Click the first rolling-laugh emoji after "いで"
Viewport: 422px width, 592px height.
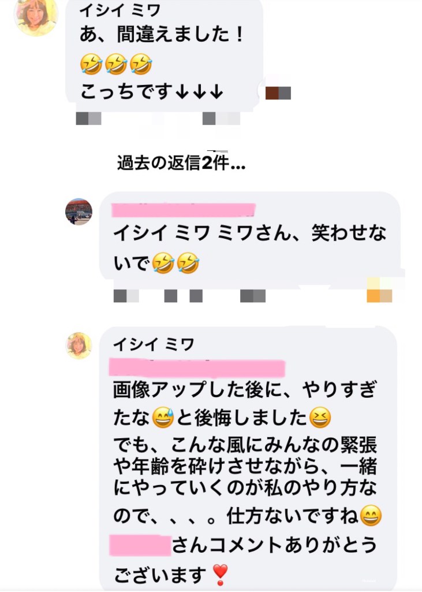click(x=163, y=263)
